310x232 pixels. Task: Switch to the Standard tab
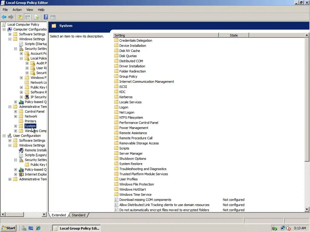click(x=78, y=215)
